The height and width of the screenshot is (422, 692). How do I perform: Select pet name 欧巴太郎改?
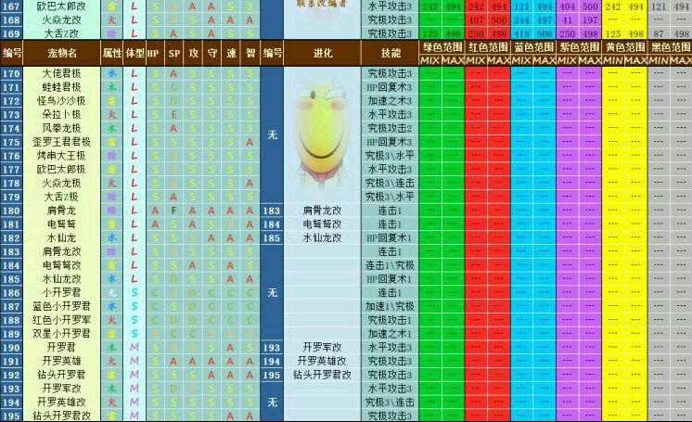click(62, 6)
